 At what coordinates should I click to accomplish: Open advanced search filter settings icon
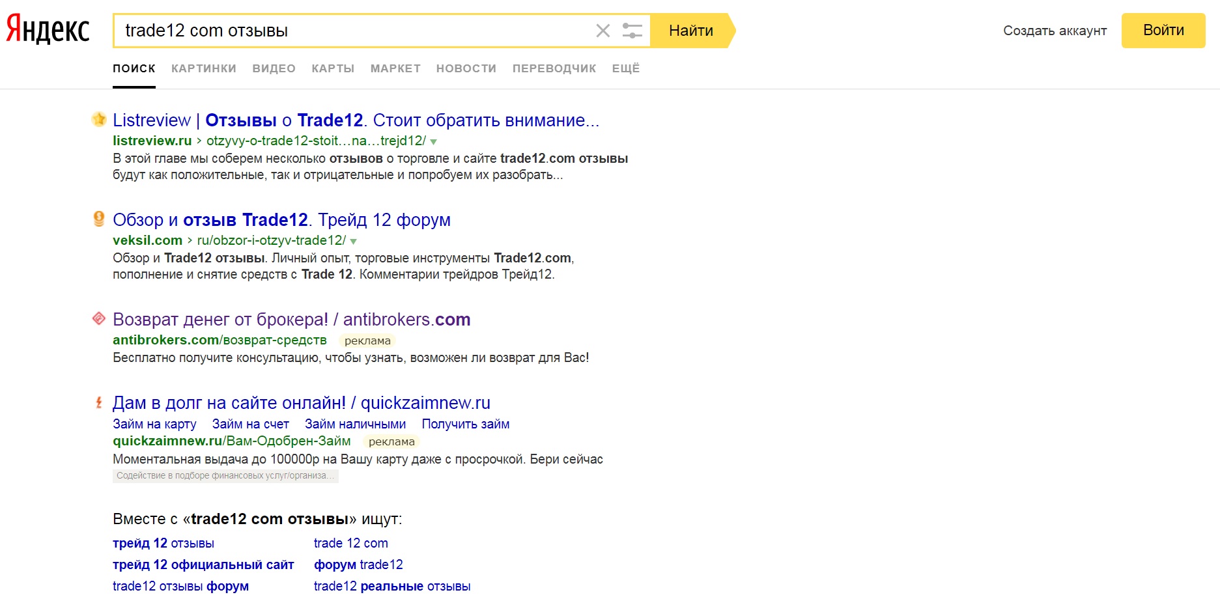(632, 31)
